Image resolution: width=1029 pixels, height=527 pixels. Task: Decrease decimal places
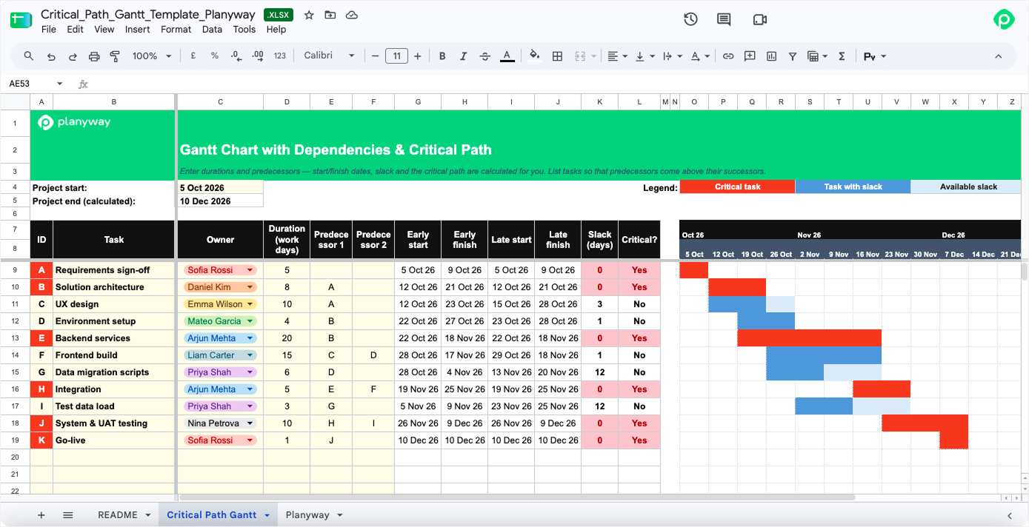[236, 56]
